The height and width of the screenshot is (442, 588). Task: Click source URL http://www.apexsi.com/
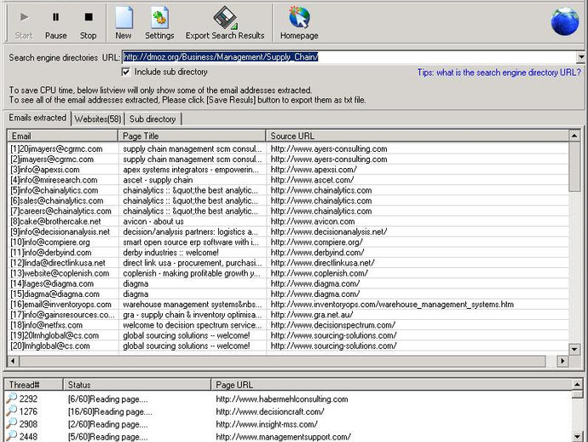(314, 169)
